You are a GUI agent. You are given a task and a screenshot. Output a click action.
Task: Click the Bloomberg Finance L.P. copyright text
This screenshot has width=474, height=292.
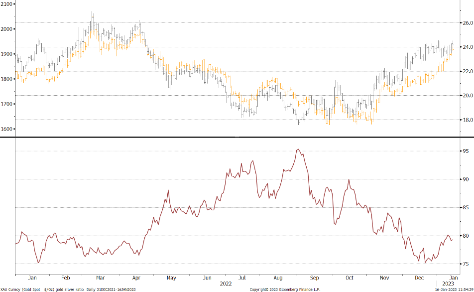(285, 290)
